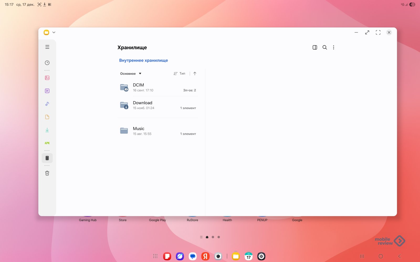Viewport: 420px width, 262px height.
Task: Open the APK installation files category
Action: [47, 143]
